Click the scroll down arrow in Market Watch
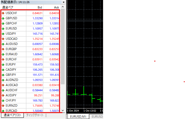This screenshot has width=185, height=119. (63, 111)
